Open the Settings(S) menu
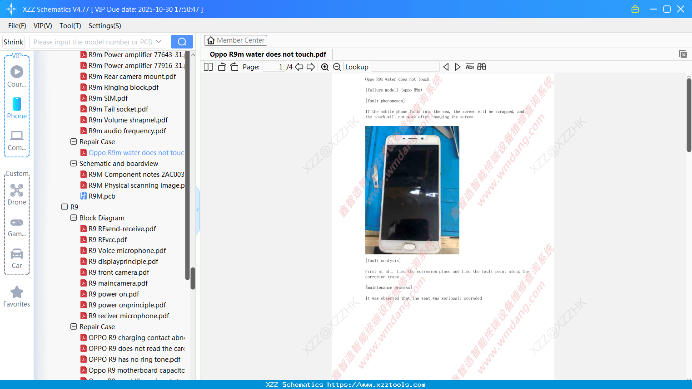692x389 pixels. [105, 26]
